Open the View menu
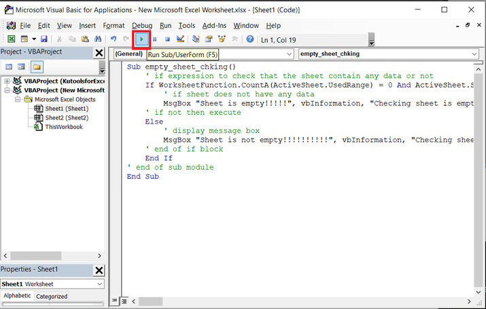Screen dimensions: 486x309 pos(64,26)
